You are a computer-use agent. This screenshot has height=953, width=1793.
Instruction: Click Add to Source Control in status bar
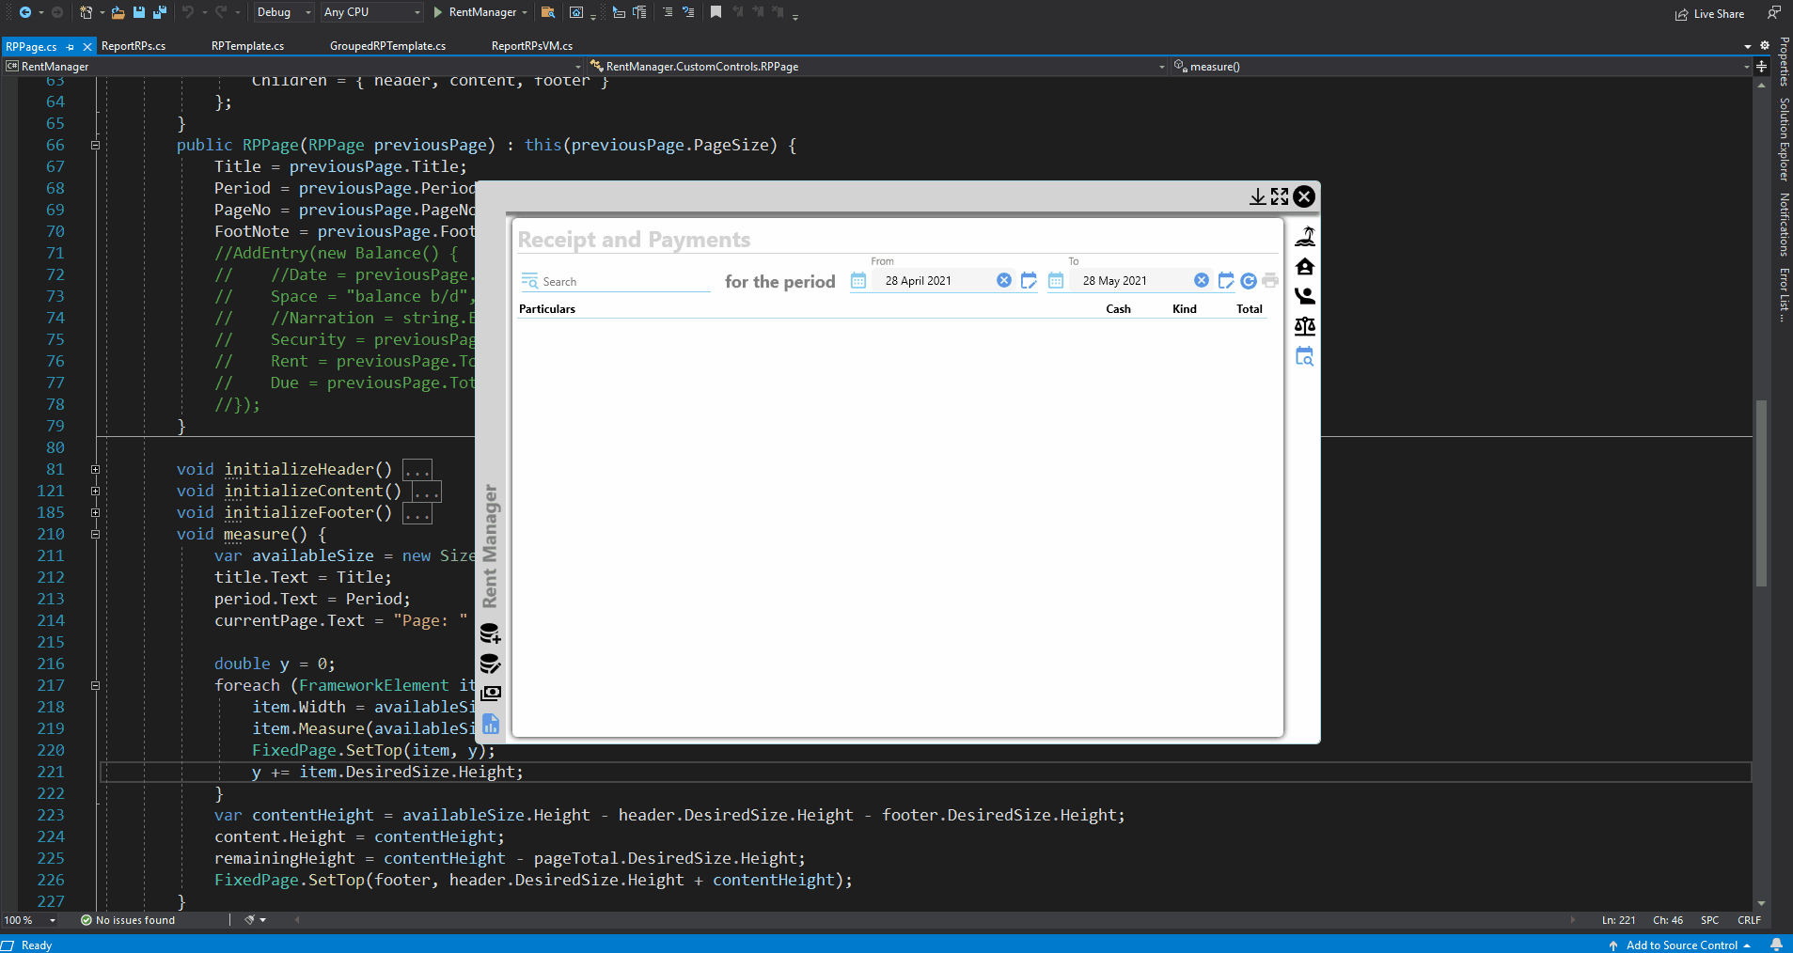tap(1679, 945)
